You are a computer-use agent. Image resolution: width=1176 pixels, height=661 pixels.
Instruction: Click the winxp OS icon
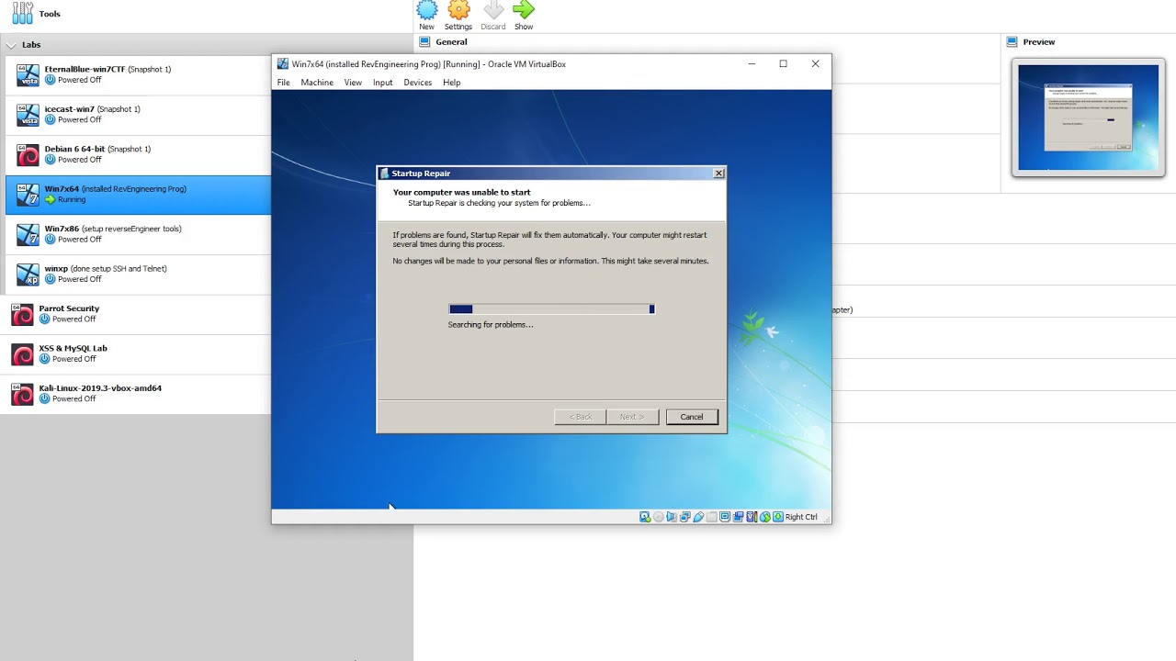28,274
